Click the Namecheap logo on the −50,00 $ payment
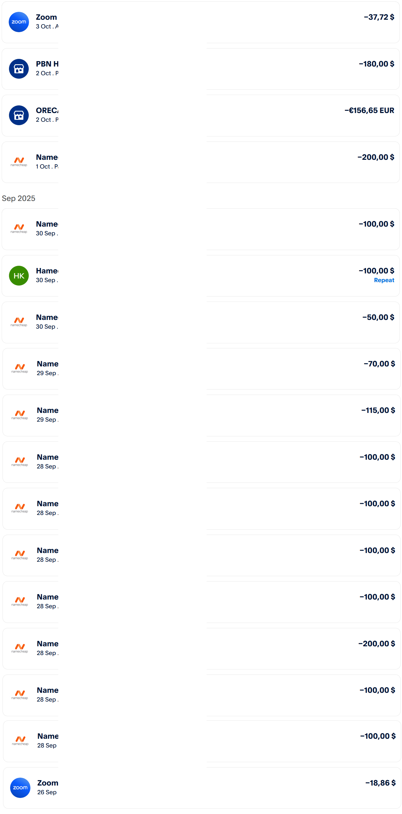Image resolution: width=402 pixels, height=814 pixels. [19, 322]
